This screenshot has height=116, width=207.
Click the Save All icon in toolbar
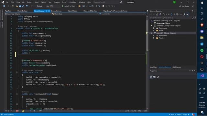coord(23,6)
